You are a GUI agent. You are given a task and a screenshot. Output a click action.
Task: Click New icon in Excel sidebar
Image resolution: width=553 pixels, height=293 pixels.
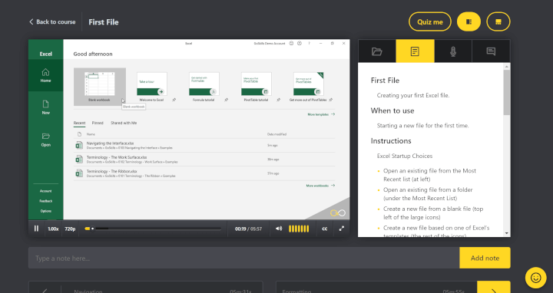(x=45, y=107)
